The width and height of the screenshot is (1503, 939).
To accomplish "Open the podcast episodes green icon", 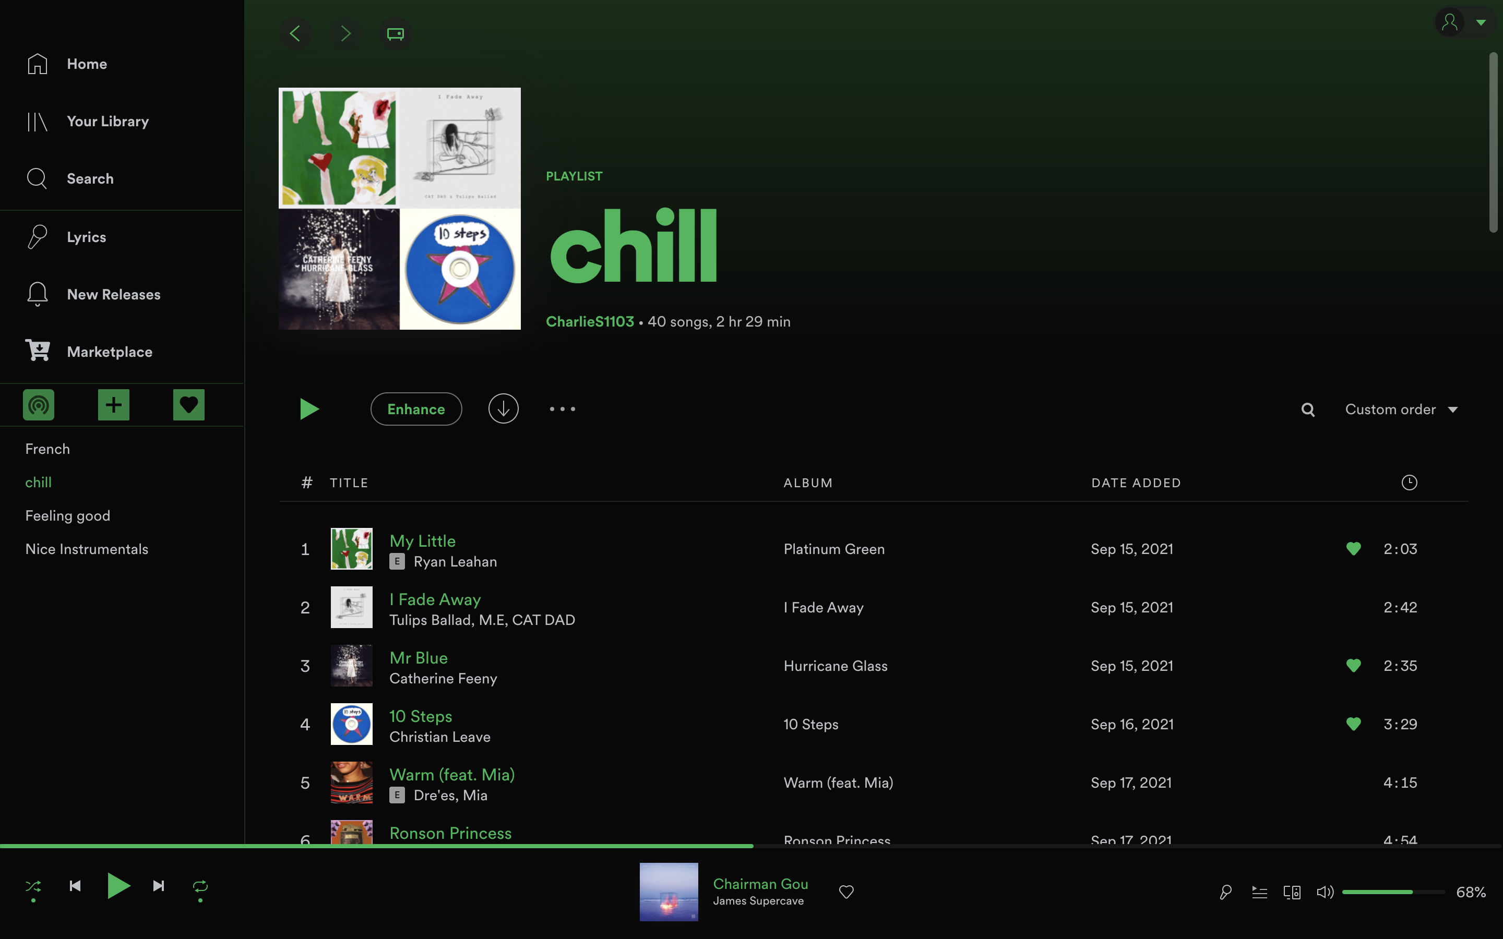I will coord(39,405).
